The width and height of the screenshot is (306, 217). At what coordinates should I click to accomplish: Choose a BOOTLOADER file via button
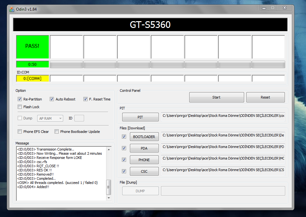pyautogui.click(x=144, y=136)
